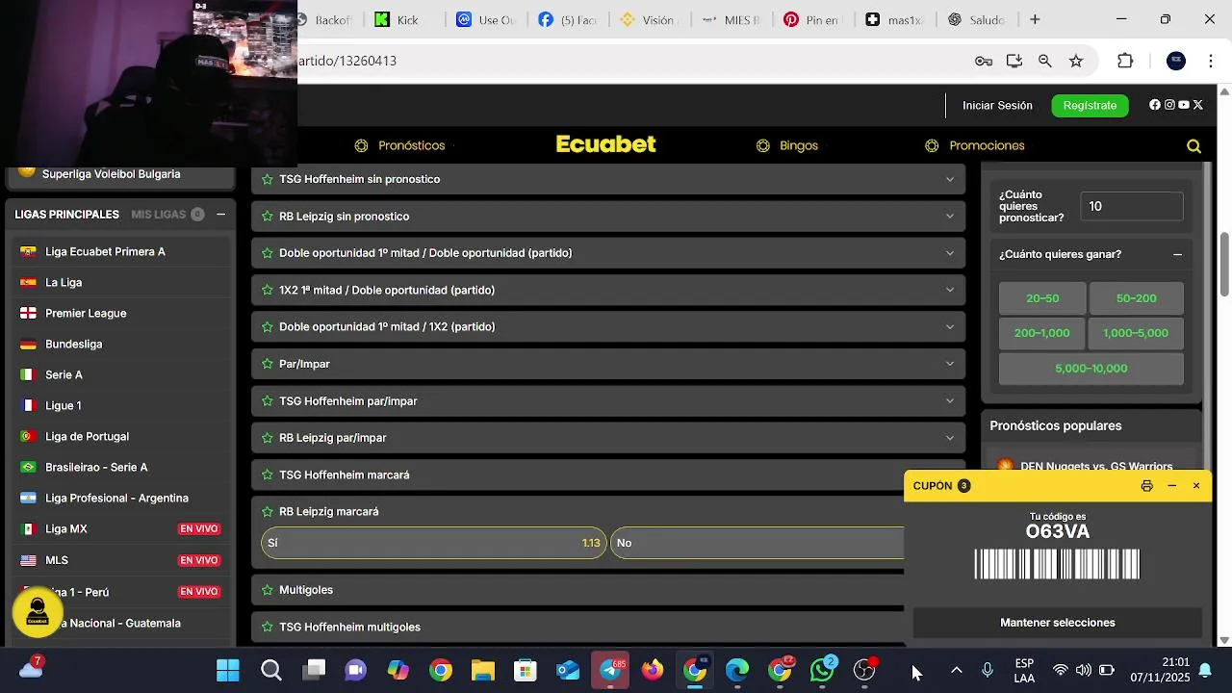Star the TSG Hoffenheim marcará market
The height and width of the screenshot is (693, 1232).
(268, 475)
